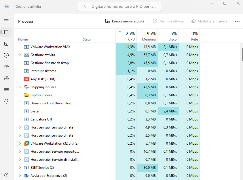The width and height of the screenshot is (243, 180).
Task: Click the 2,4 MB/s disk cell for System
Action: point(168,111)
